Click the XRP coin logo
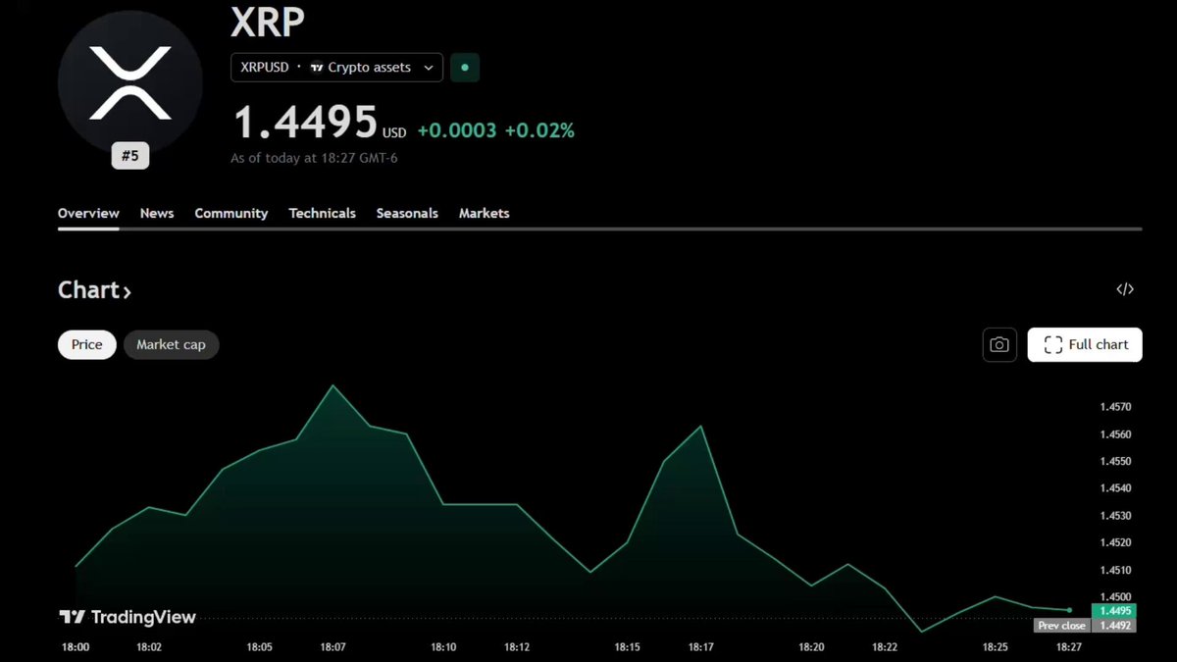Screen dimensions: 1177x662 [130, 84]
